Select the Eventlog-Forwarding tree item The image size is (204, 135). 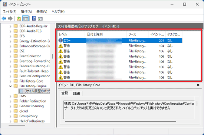point(34,61)
